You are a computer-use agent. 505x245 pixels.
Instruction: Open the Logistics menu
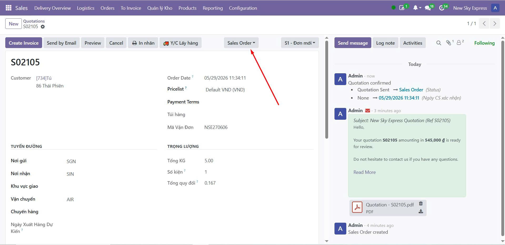(86, 8)
